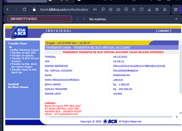Open Daftar Rekening Tujuan menu item
This screenshot has height=131, width=182.
(25, 50)
